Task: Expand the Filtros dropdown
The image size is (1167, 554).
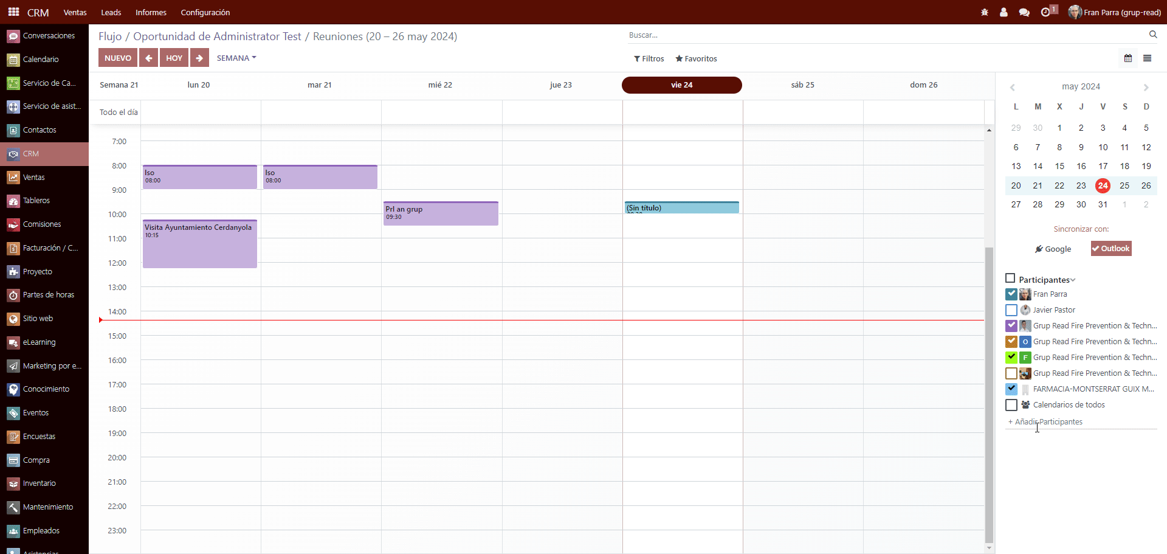Action: point(649,58)
